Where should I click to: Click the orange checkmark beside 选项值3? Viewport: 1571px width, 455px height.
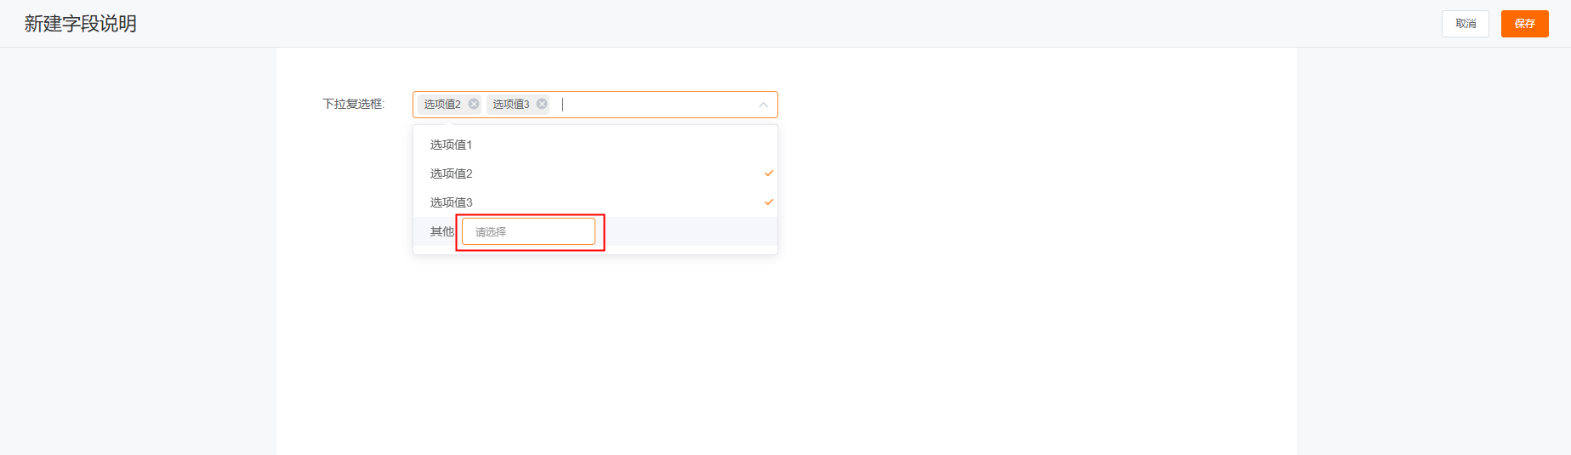click(769, 202)
